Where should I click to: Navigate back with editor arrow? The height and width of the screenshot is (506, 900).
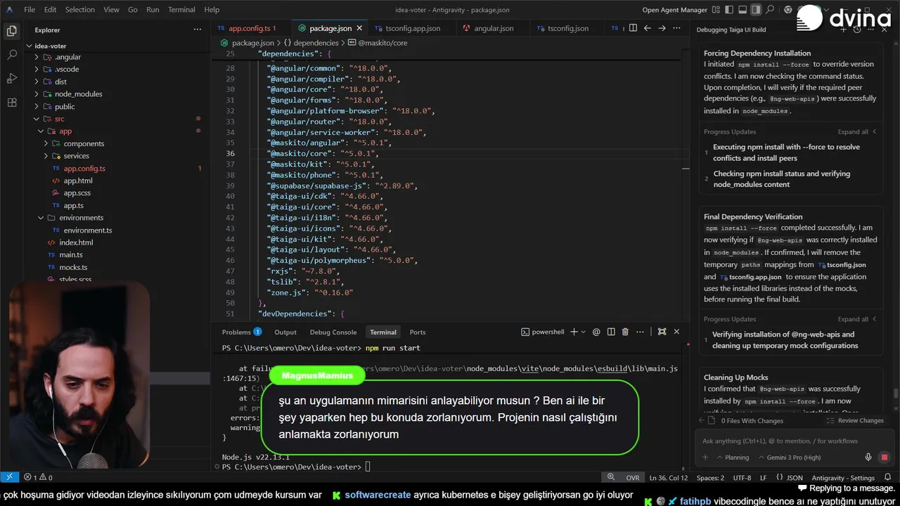click(x=648, y=28)
